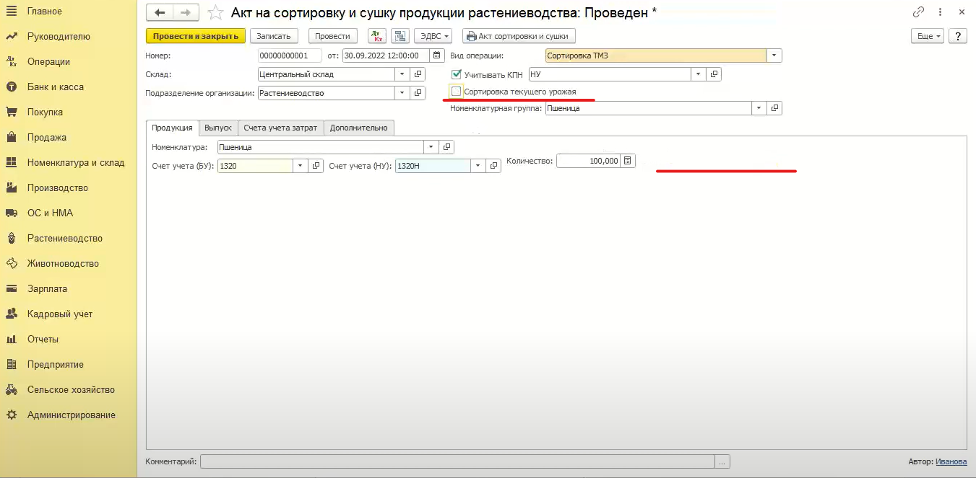976x478 pixels.
Task: Click the back navigation arrow
Action: (x=160, y=13)
